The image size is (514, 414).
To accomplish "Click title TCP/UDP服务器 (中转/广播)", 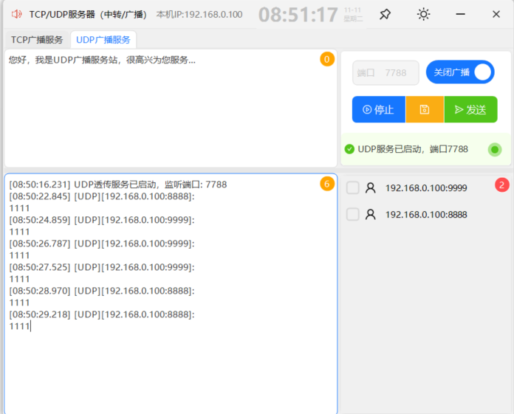I will 88,15.
